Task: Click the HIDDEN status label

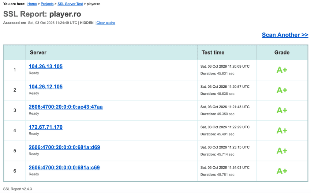Action: (87, 23)
